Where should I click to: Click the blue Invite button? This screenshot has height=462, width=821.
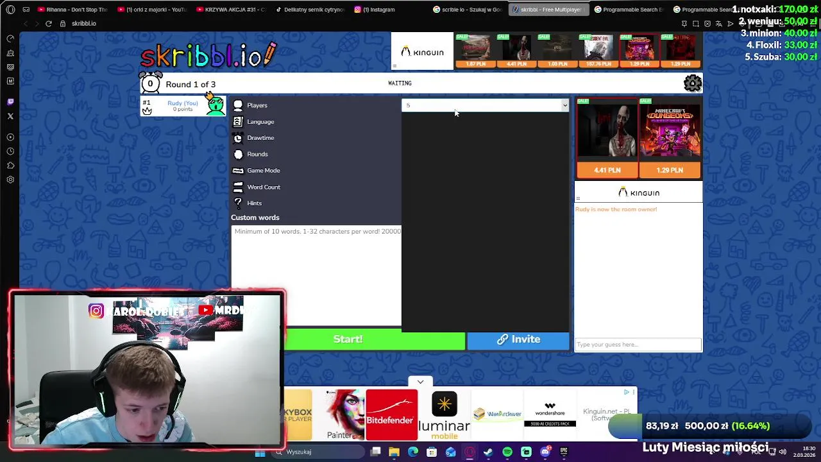(x=518, y=339)
